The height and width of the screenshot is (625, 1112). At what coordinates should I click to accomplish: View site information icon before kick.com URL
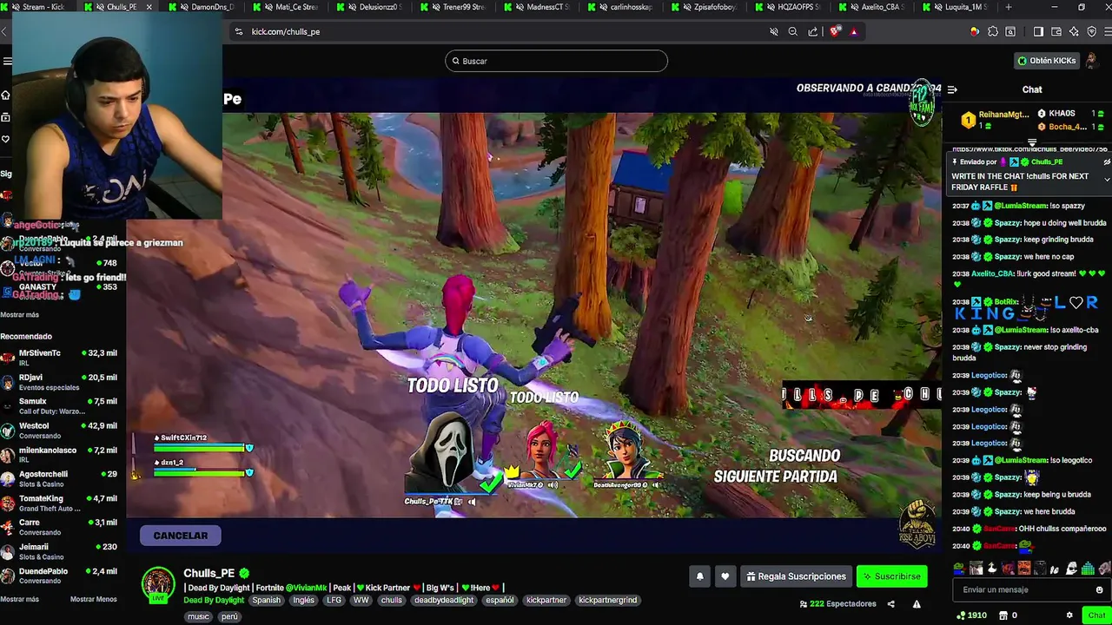click(239, 31)
